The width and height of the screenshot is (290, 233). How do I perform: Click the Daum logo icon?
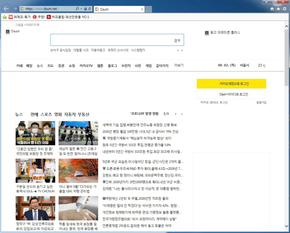tap(8, 31)
